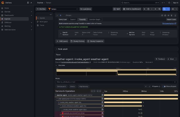Delete query A with the trash icon

coord(172,15)
